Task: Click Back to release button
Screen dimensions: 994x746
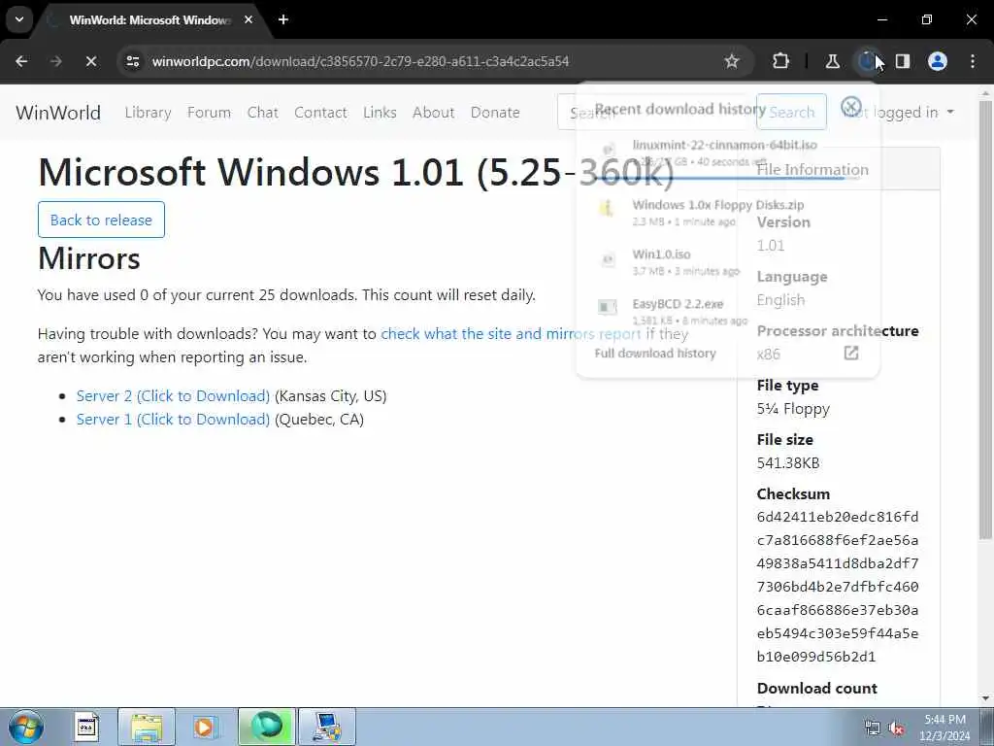Action: [x=101, y=220]
